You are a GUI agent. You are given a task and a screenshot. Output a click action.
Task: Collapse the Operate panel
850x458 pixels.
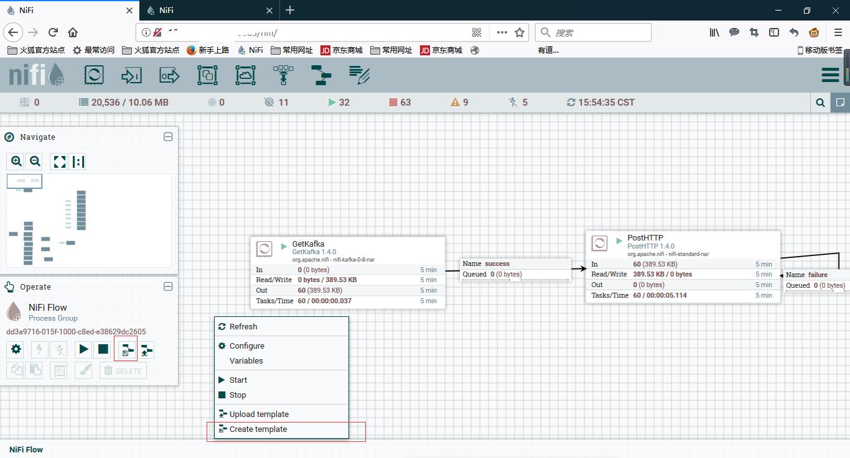(168, 286)
